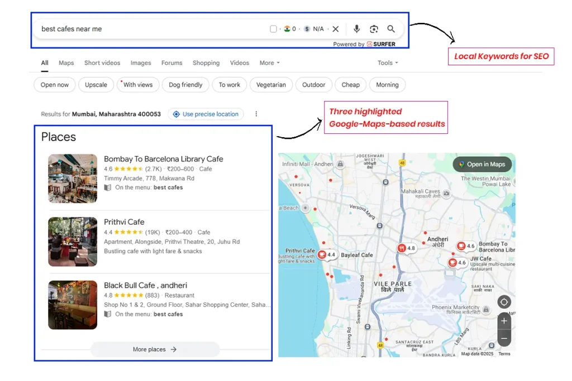Switch to the Videos tab
Viewport: 572px width, 381px height.
pos(239,63)
